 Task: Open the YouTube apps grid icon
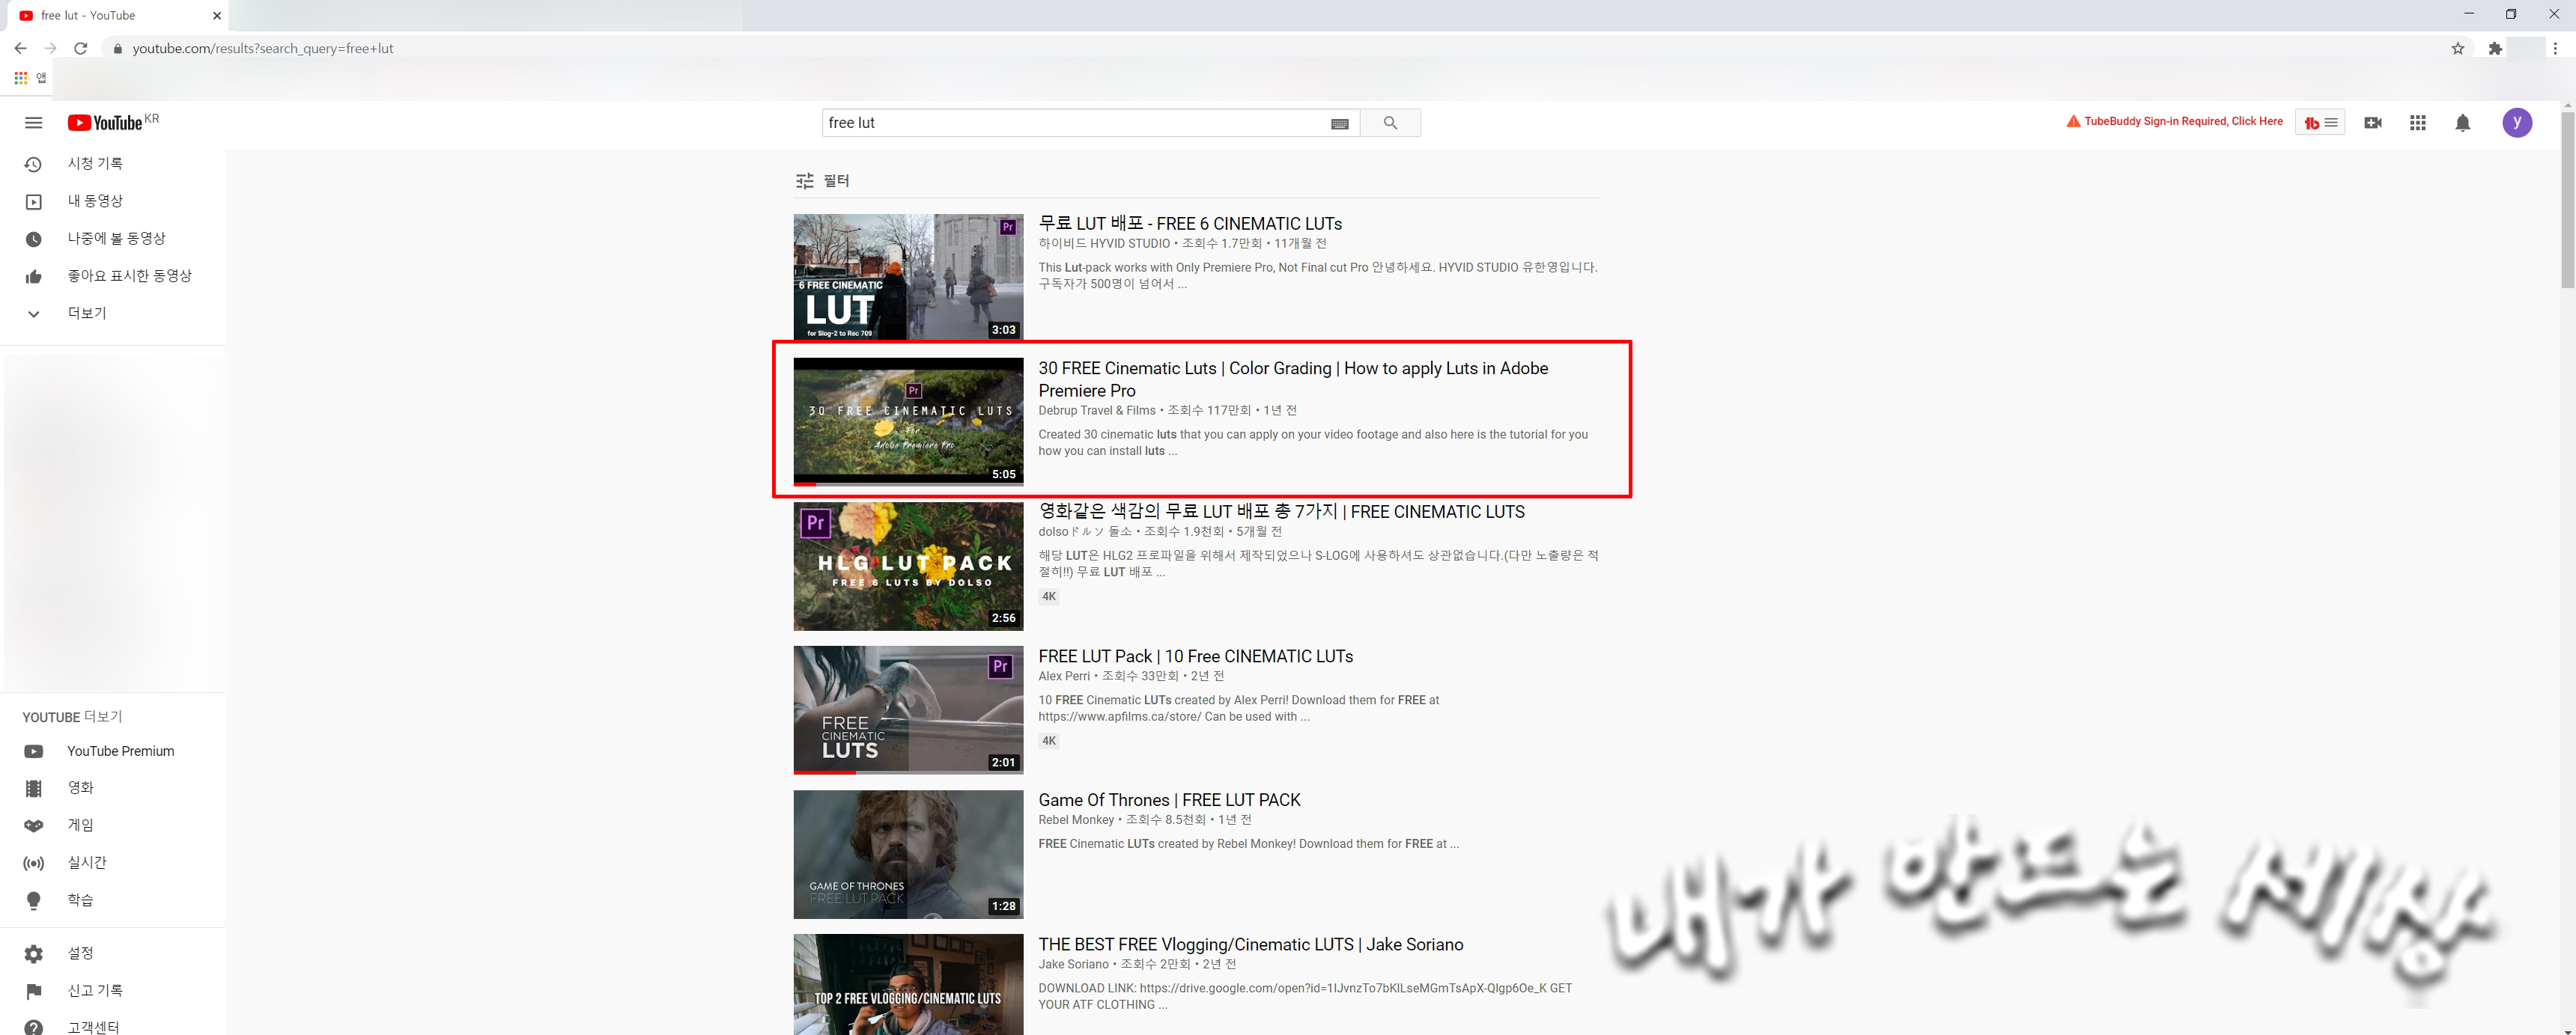click(2417, 123)
